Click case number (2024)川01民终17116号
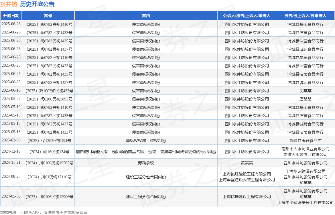Viewport: 335px width, 215px height. [49, 177]
